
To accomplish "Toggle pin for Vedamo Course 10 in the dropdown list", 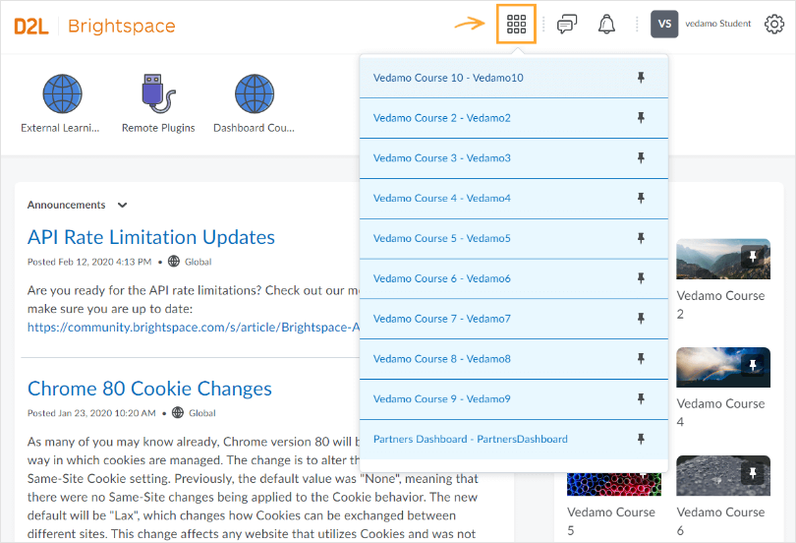I will coord(641,77).
